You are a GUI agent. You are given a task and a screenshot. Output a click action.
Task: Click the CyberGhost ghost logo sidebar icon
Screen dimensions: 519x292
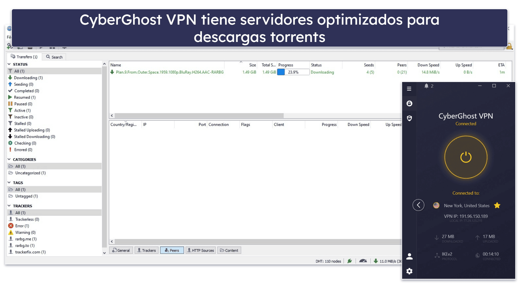[x=409, y=103]
